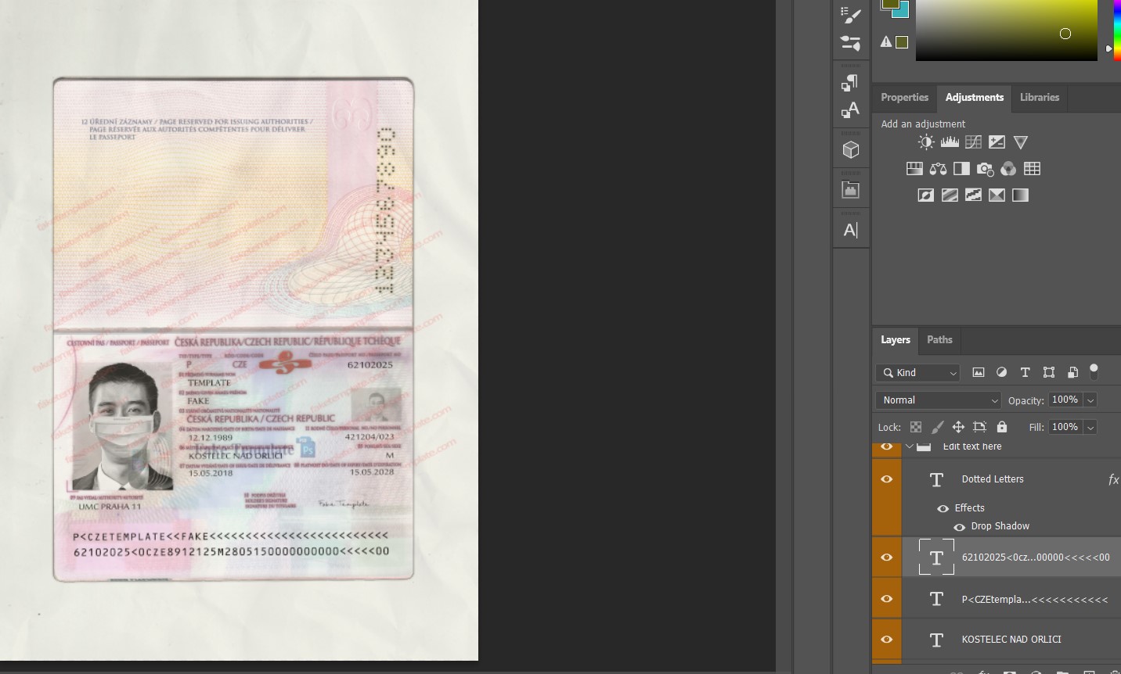The height and width of the screenshot is (674, 1121).
Task: Add a Black & White adjustment layer
Action: [x=961, y=168]
